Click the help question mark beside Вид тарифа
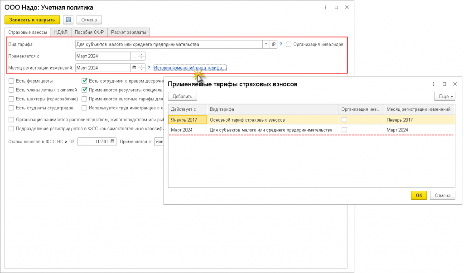 click(280, 44)
